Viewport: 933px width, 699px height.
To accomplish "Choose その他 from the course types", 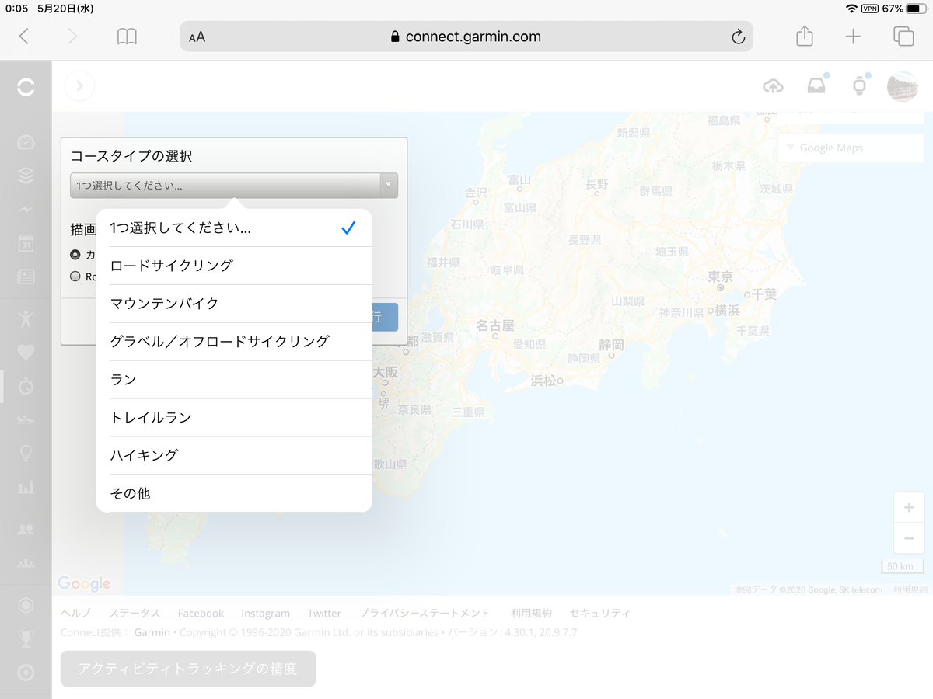I will pos(234,493).
